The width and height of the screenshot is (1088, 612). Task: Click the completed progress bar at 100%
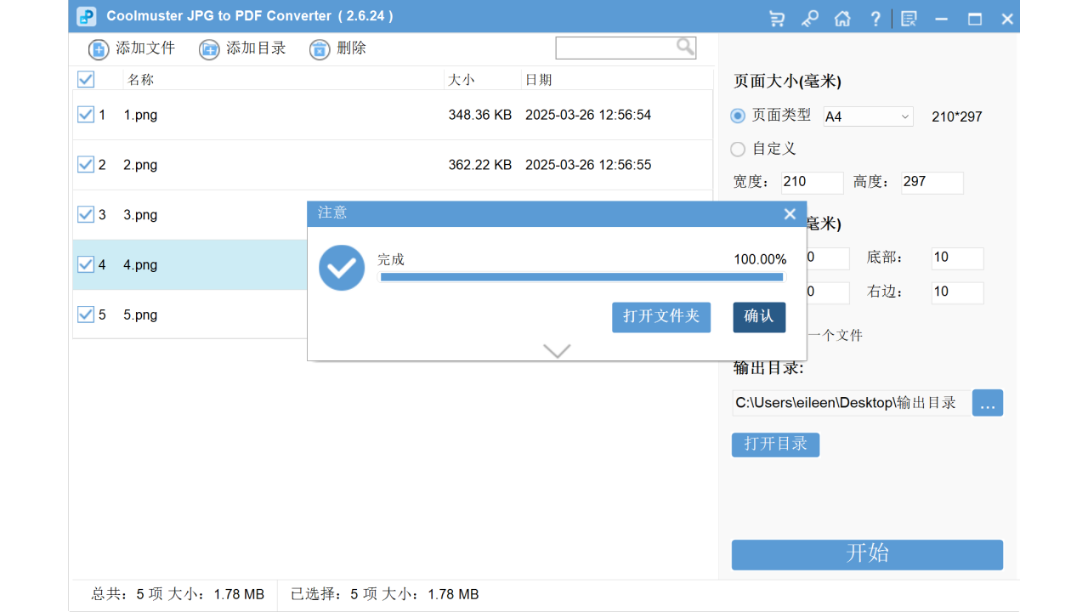point(582,276)
